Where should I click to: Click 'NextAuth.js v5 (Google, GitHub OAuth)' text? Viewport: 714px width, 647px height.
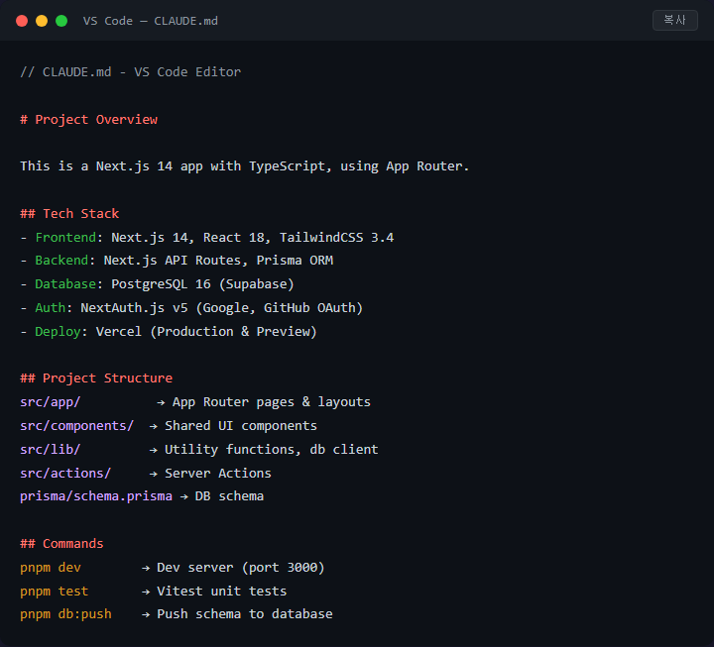point(222,308)
